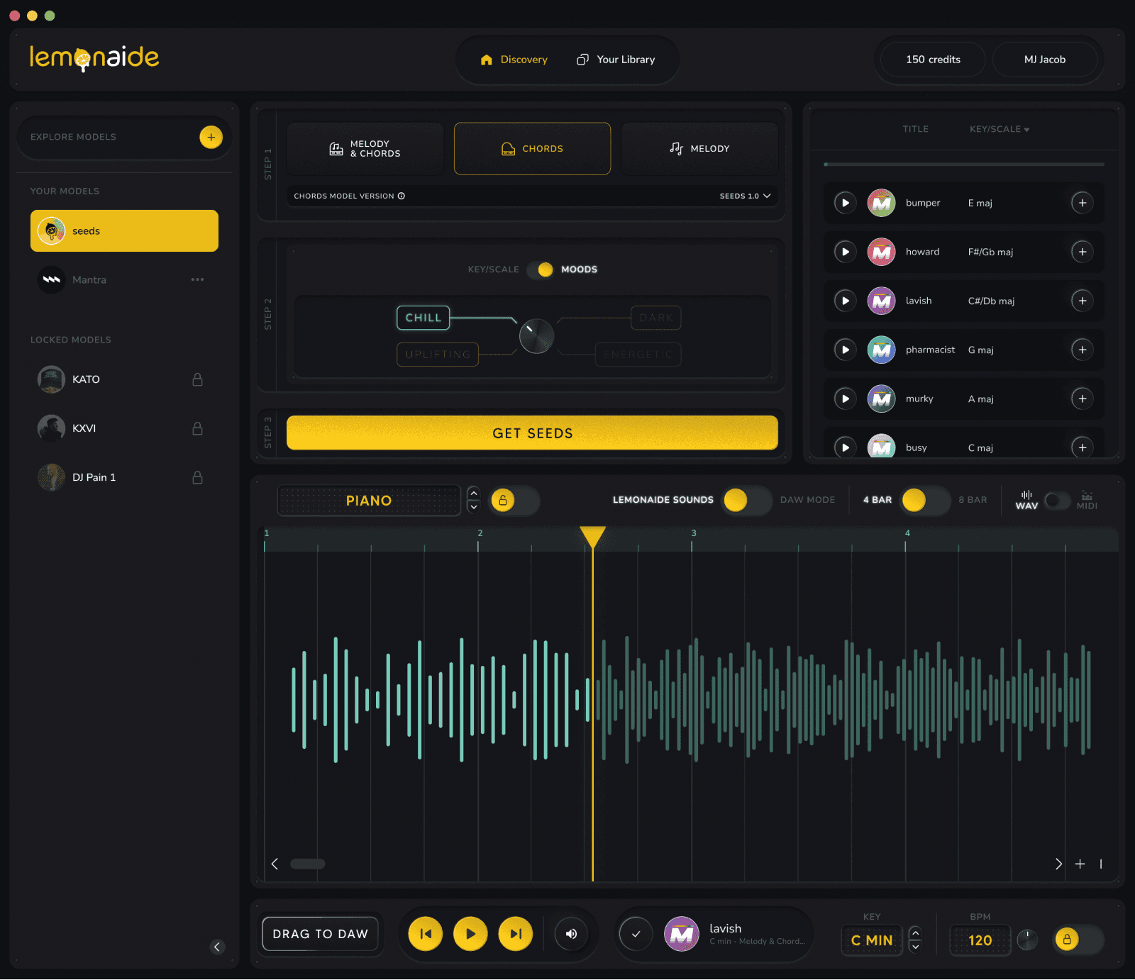The image size is (1135, 980).
Task: Click the checkmark icon beside lavish
Action: click(636, 934)
